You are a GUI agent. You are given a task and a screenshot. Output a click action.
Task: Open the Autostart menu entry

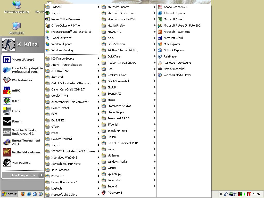point(72,77)
